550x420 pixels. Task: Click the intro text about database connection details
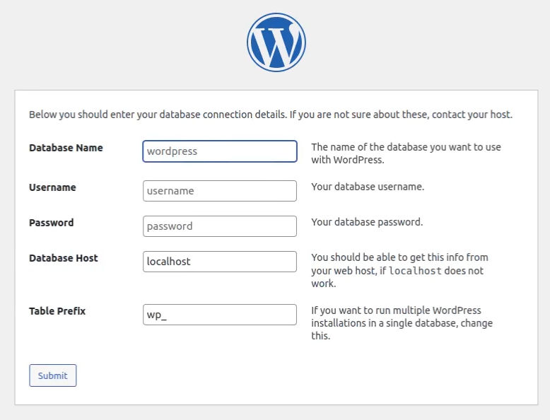pyautogui.click(x=271, y=115)
